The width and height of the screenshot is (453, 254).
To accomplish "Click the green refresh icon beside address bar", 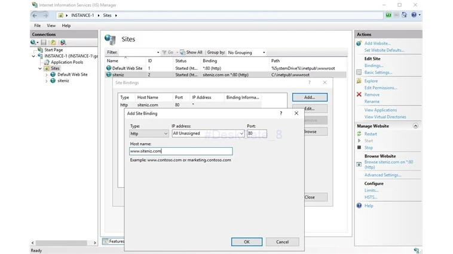I will point(388,15).
